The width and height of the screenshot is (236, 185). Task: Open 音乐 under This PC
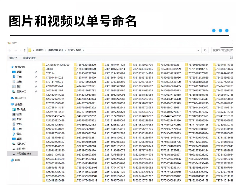pos(19,134)
